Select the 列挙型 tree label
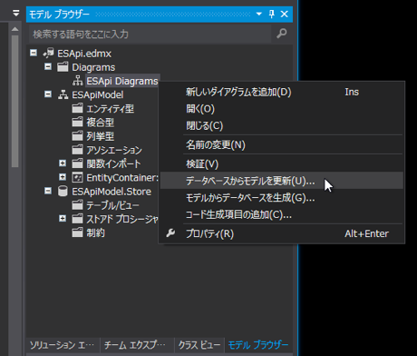 click(101, 136)
